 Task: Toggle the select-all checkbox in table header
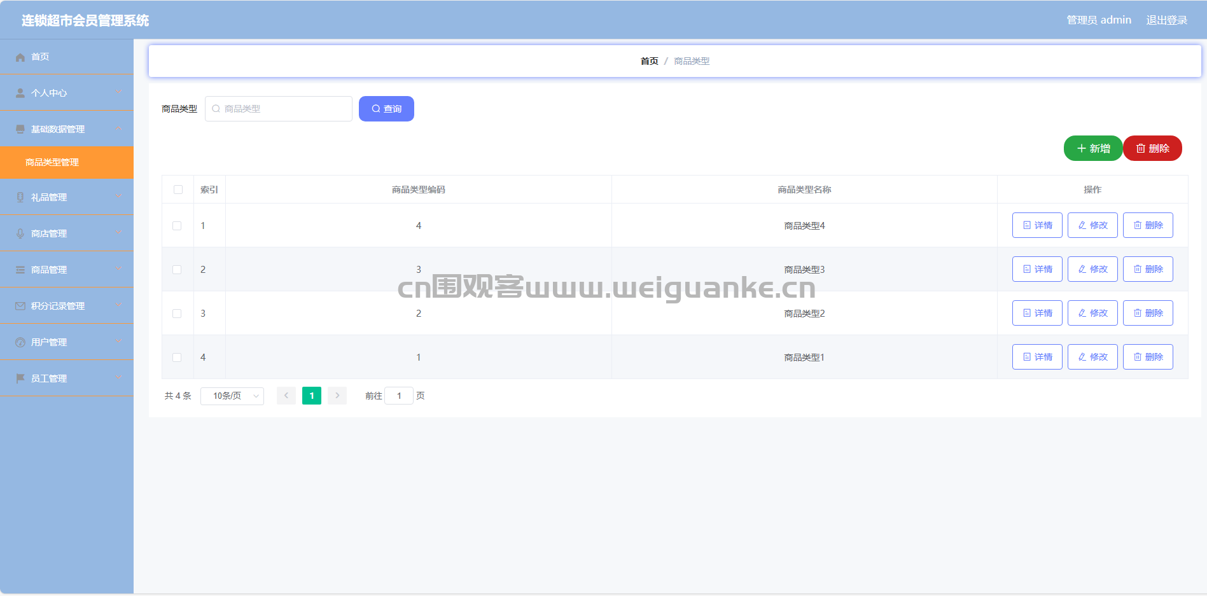click(x=178, y=190)
